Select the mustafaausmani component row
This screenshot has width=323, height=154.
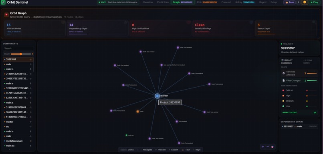click(x=18, y=141)
